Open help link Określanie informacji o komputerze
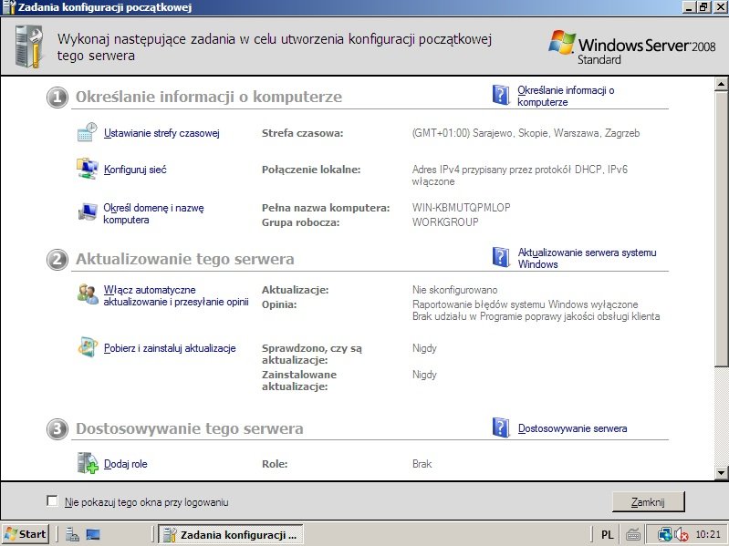729x546 pixels. point(566,96)
